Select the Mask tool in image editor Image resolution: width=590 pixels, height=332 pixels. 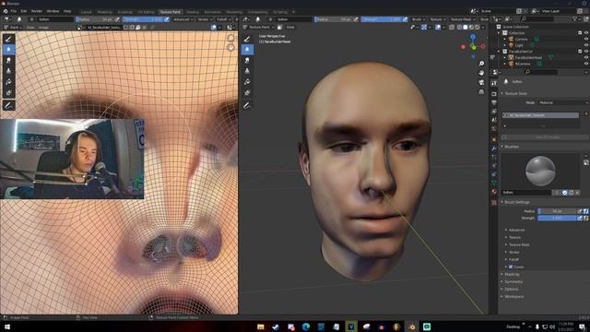[x=8, y=92]
